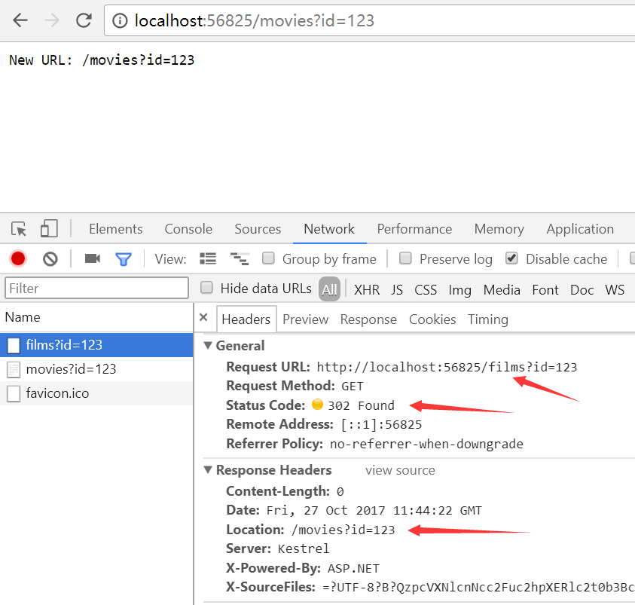The width and height of the screenshot is (635, 605).
Task: Filter requests by XHR type
Action: click(367, 290)
